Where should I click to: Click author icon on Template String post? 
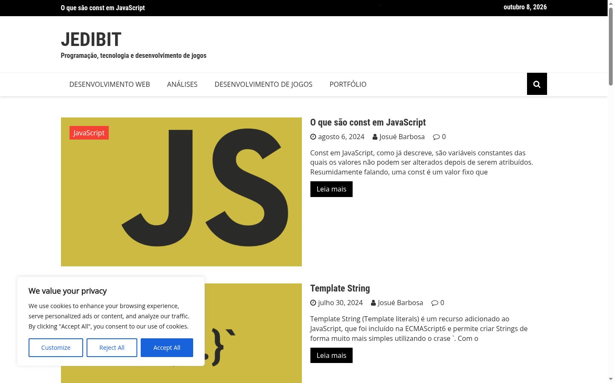coord(373,303)
